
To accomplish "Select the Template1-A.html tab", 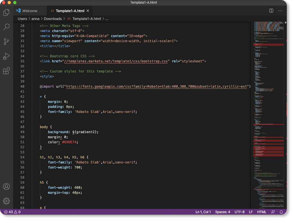I will 70,10.
